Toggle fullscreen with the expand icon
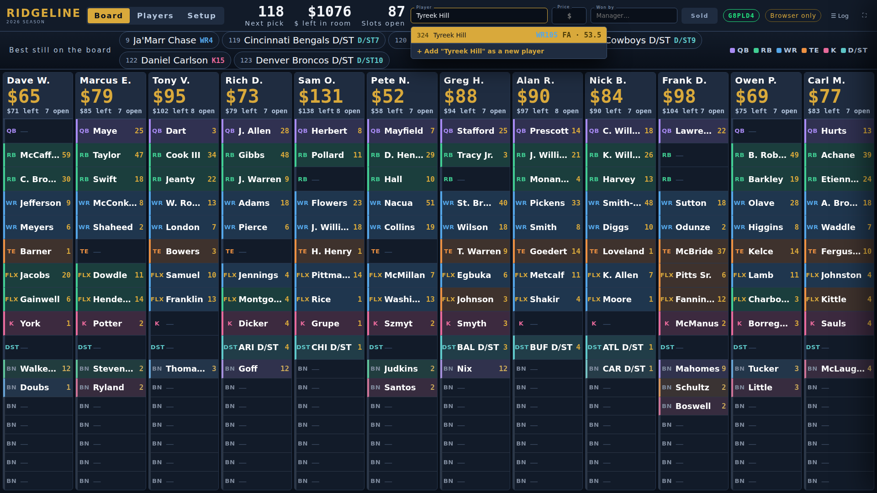The height and width of the screenshot is (493, 877). [864, 15]
